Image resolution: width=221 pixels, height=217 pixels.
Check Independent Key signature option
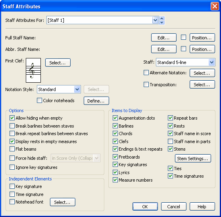pos(12,186)
